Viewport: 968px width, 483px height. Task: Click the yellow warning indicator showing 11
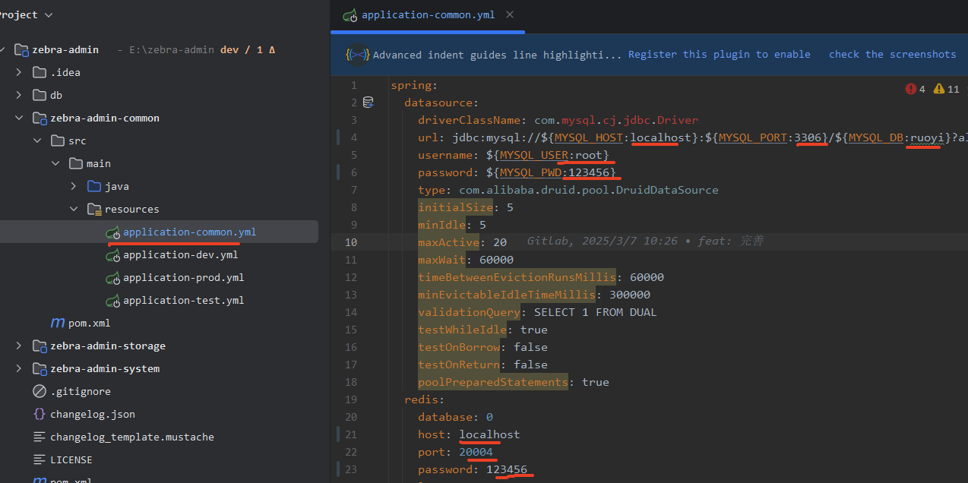click(x=946, y=89)
